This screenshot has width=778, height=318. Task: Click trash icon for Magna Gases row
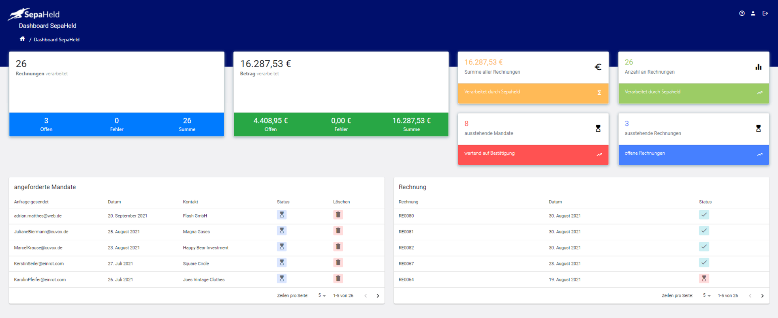point(338,231)
